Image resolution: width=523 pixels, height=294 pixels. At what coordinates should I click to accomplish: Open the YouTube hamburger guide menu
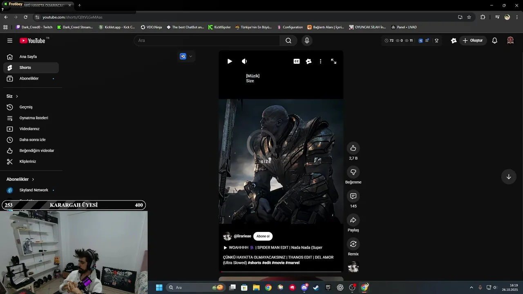point(10,40)
